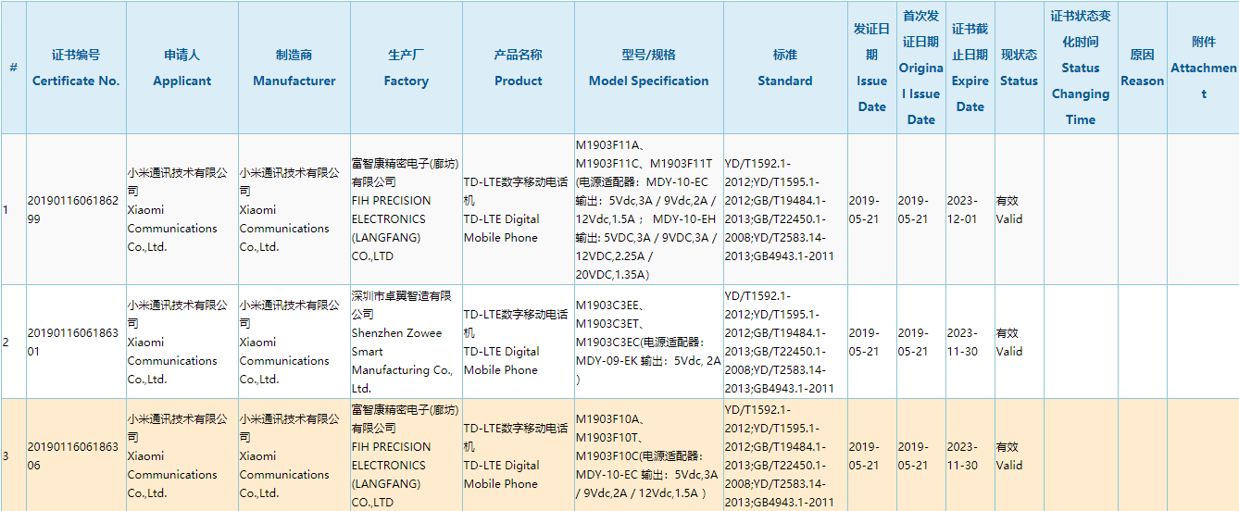Click FIH Precision factory cell in row 1

tap(406, 209)
